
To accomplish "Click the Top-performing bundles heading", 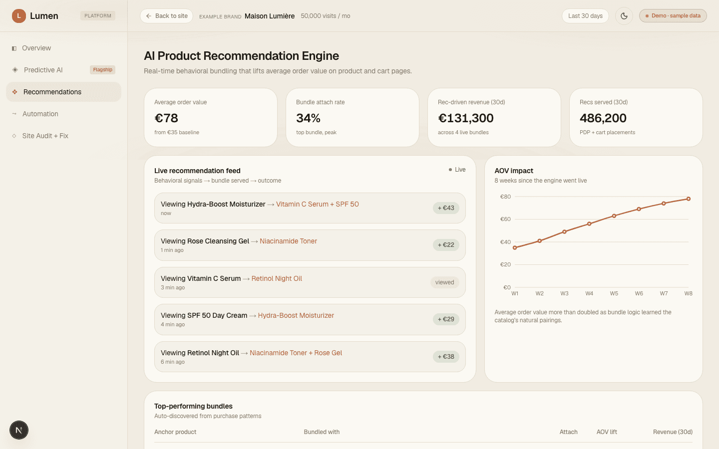I will click(193, 406).
